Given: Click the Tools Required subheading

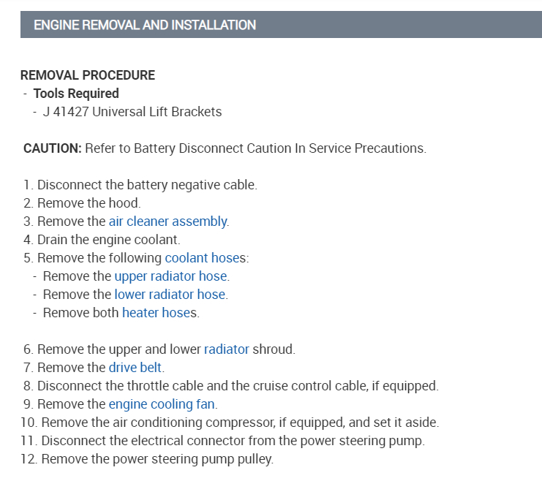Looking at the screenshot, I should (76, 94).
